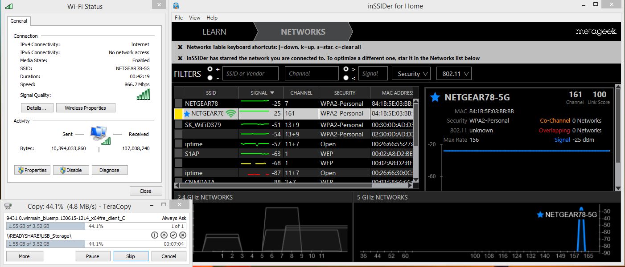Click the CHANNEL column header
The width and height of the screenshot is (625, 267).
(x=301, y=93)
